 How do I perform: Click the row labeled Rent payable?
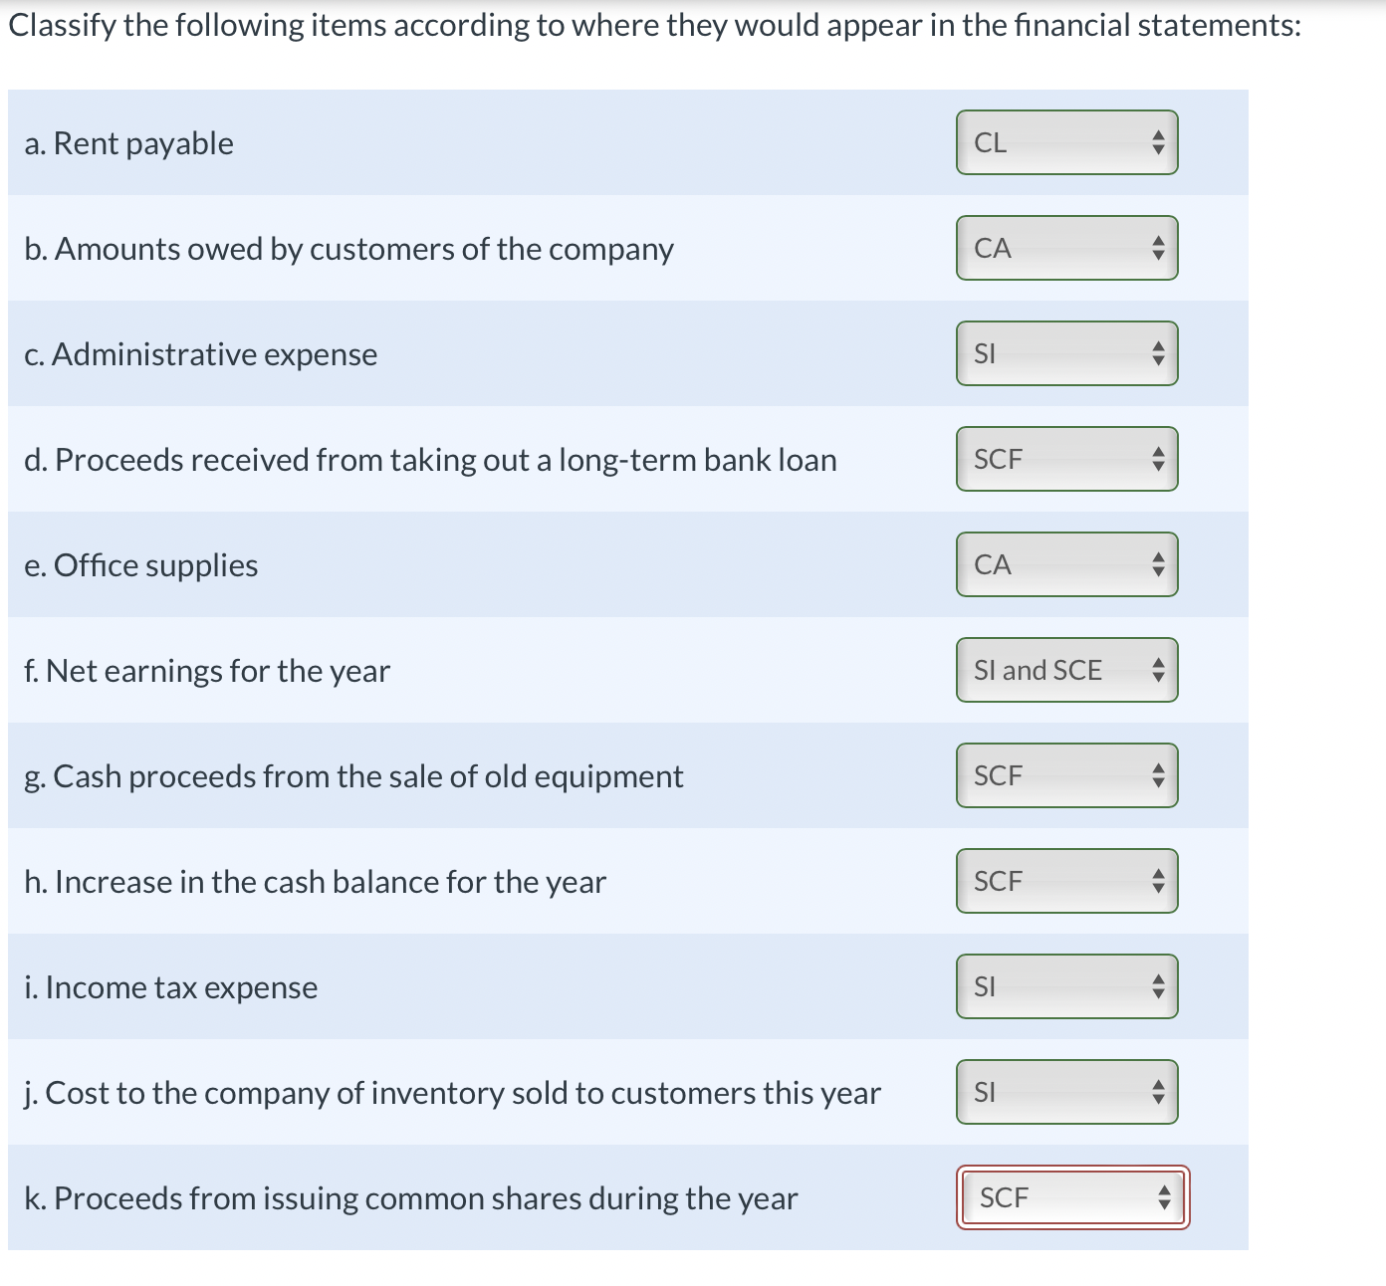click(x=398, y=142)
